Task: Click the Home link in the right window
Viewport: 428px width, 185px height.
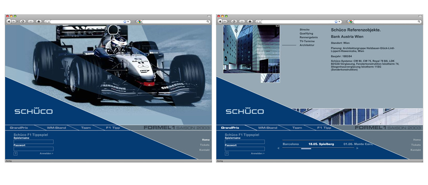Action: [x=417, y=140]
